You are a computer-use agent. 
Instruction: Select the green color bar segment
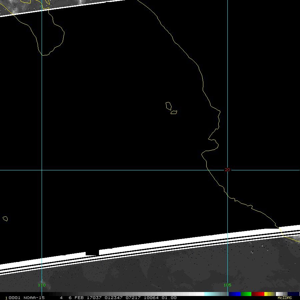pyautogui.click(x=246, y=294)
